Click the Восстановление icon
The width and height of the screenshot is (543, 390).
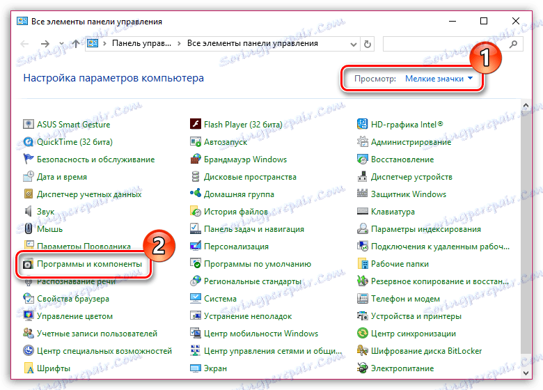(362, 159)
